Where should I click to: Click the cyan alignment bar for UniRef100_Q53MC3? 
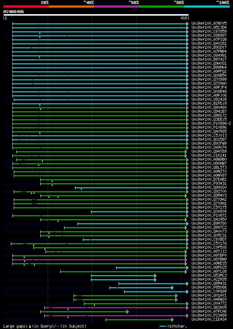pyautogui.click(x=123, y=276)
